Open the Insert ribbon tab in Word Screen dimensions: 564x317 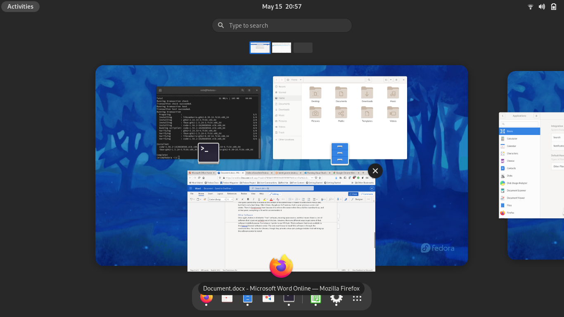(211, 193)
